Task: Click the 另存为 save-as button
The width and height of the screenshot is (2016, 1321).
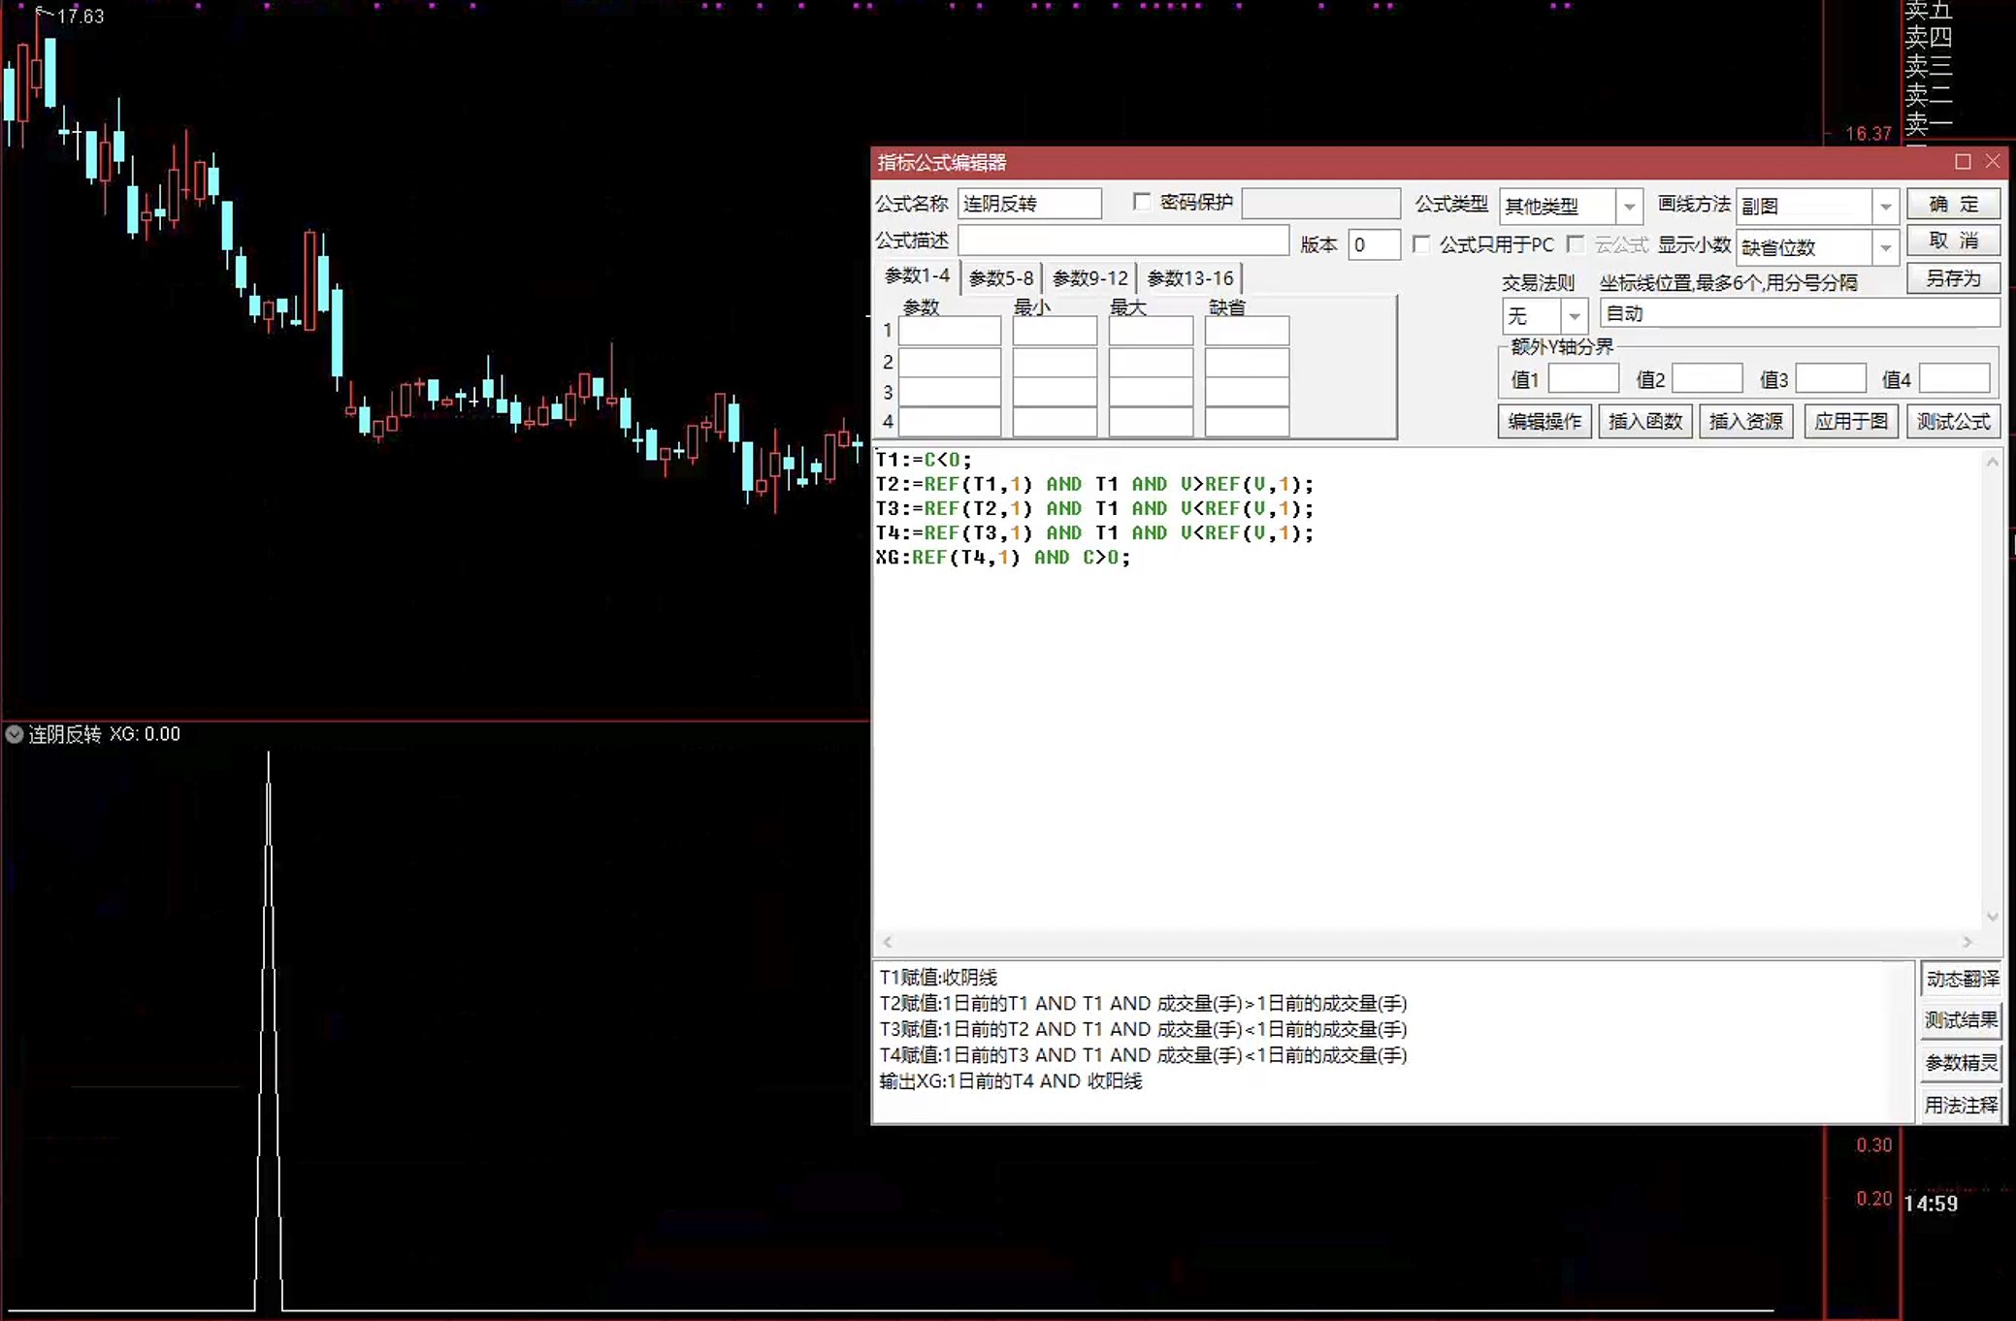Action: (x=1953, y=278)
